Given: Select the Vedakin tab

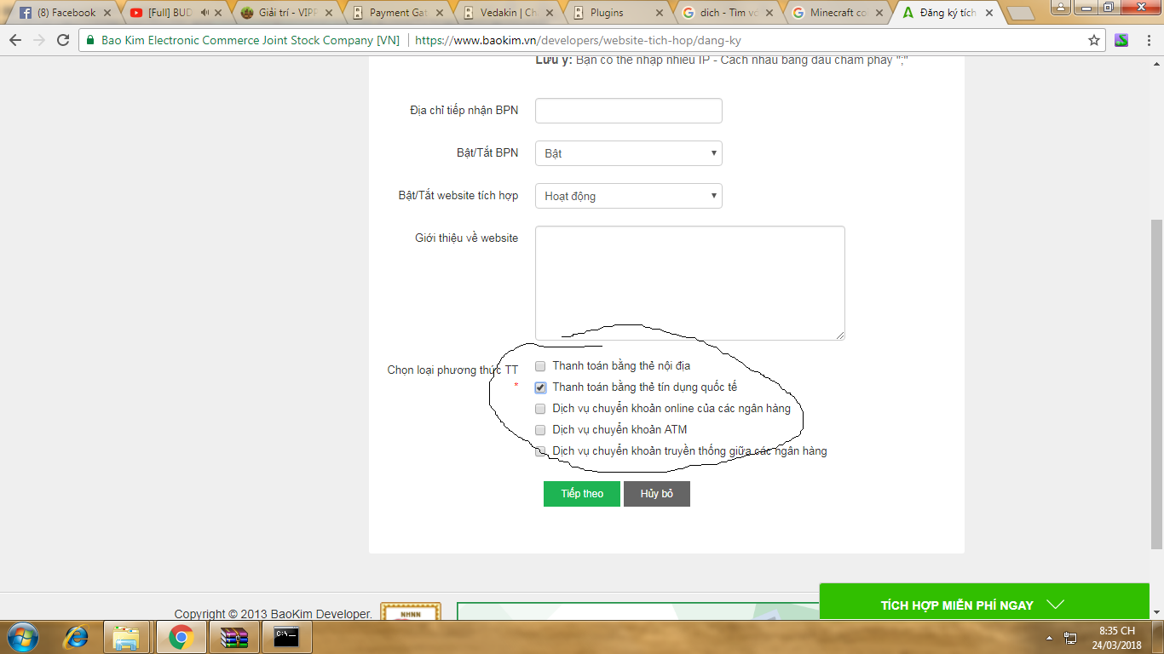Looking at the screenshot, I should [x=506, y=13].
